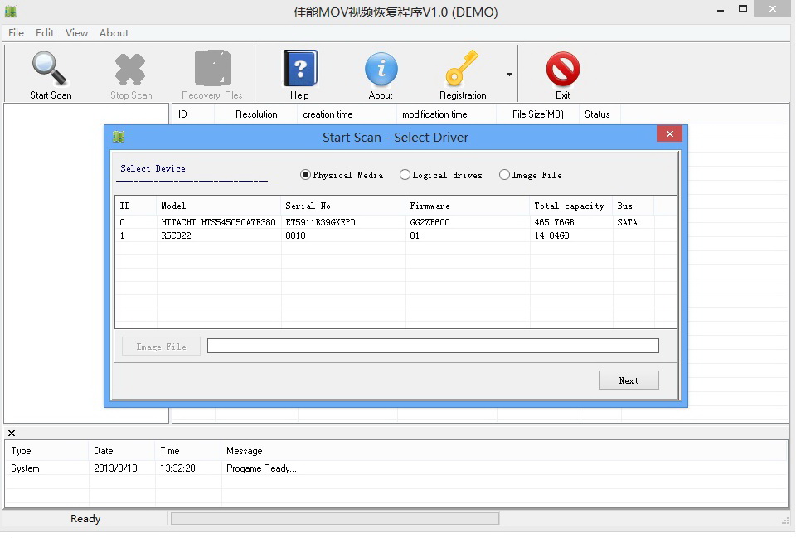Click the Registration key icon
This screenshot has height=538, width=801.
(x=462, y=69)
